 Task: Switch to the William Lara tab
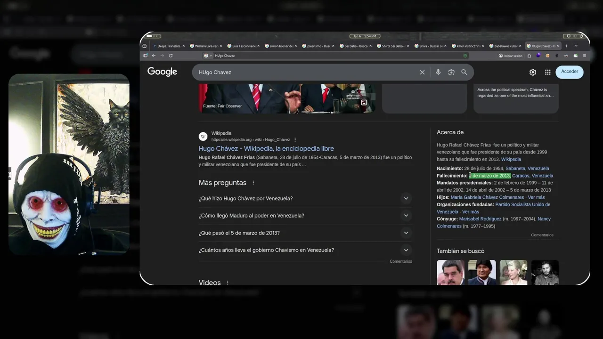[205, 46]
